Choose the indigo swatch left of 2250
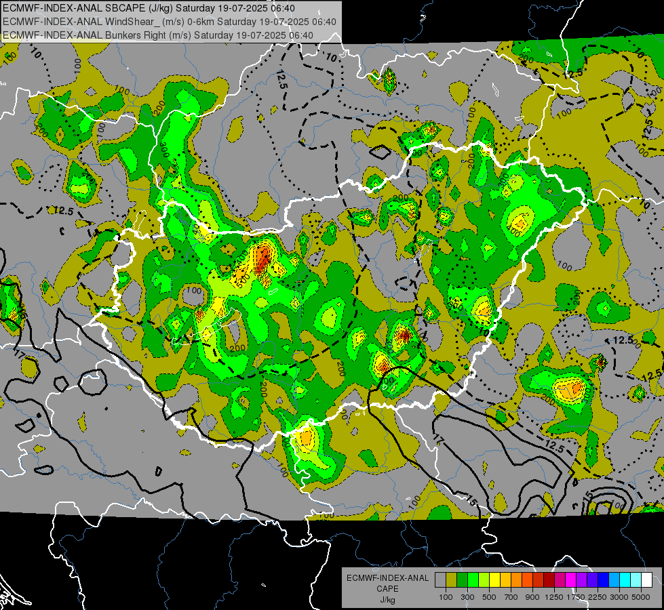Screen dimensions: 664x610 592,579
